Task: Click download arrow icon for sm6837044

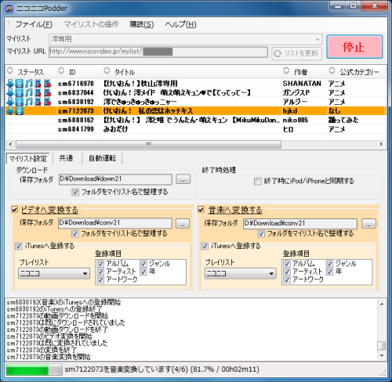Action: (10, 93)
